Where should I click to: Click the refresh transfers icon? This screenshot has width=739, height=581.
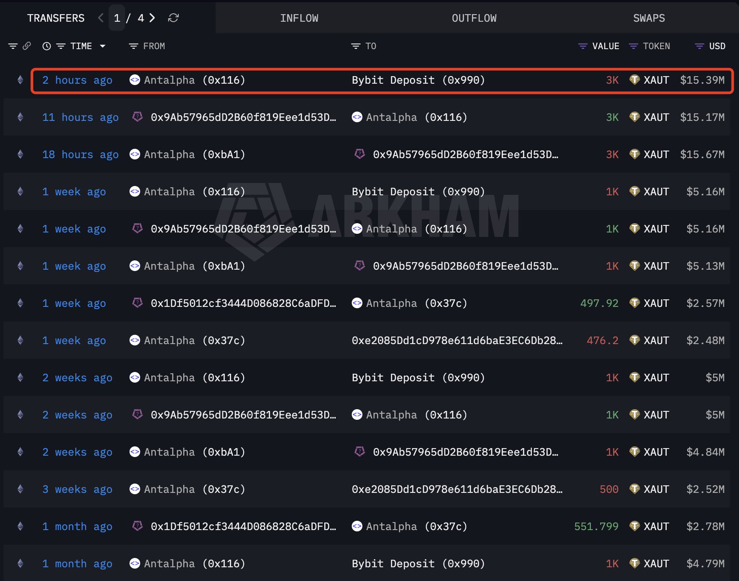[173, 18]
